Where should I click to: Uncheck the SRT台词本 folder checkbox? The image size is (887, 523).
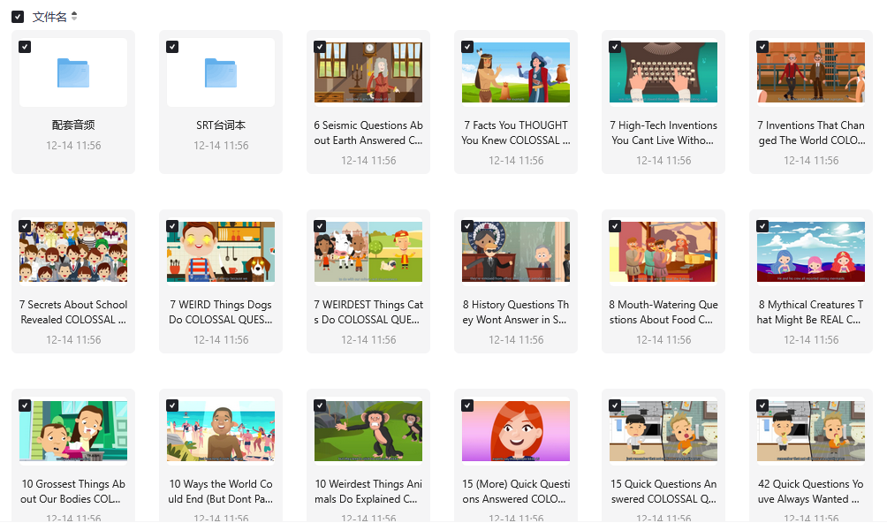pyautogui.click(x=172, y=47)
